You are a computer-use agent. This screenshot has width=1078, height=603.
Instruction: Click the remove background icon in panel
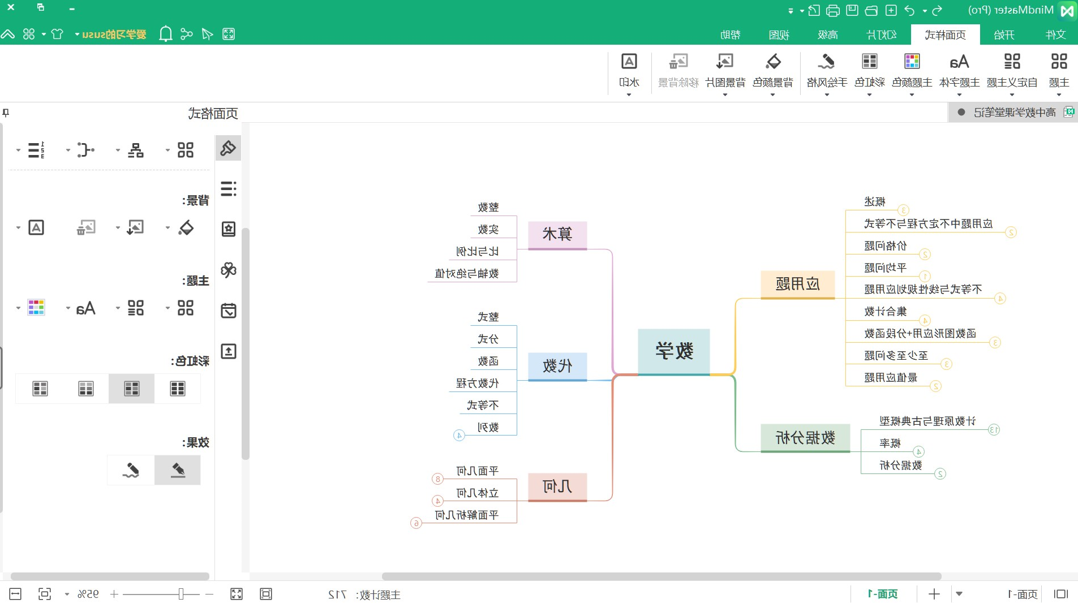pyautogui.click(x=86, y=227)
